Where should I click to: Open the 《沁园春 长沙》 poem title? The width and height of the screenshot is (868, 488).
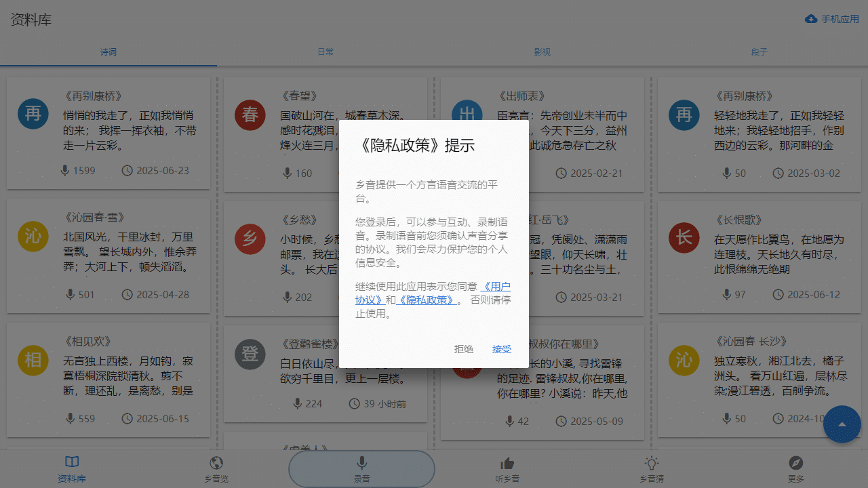tap(752, 341)
